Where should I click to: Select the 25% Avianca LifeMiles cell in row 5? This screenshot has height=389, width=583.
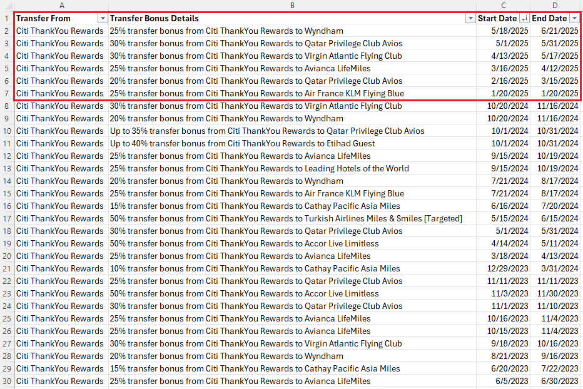click(x=292, y=68)
